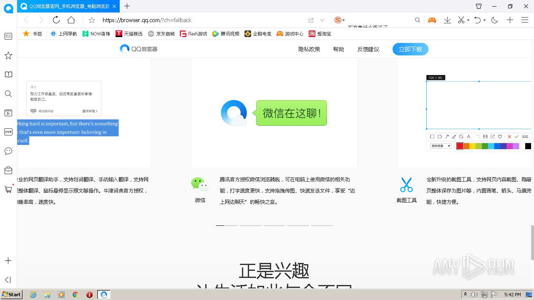
Task: Open the browser main menu
Action: click(x=525, y=20)
